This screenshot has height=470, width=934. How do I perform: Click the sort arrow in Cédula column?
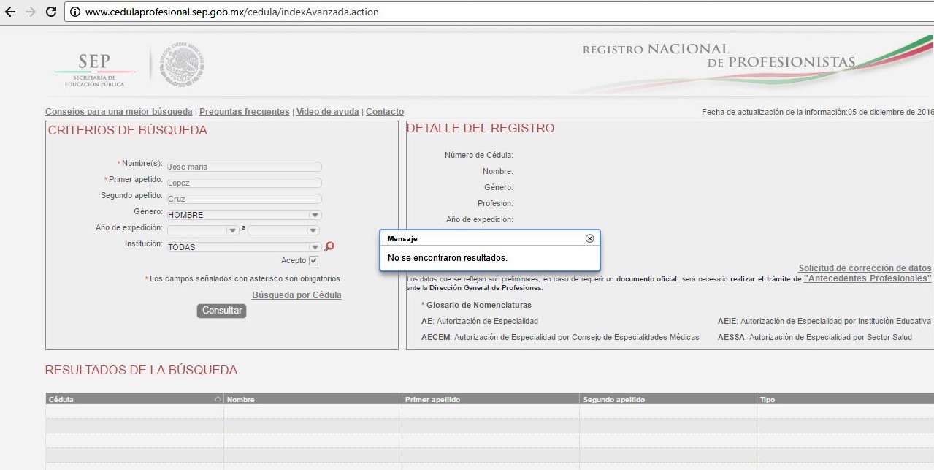point(218,400)
